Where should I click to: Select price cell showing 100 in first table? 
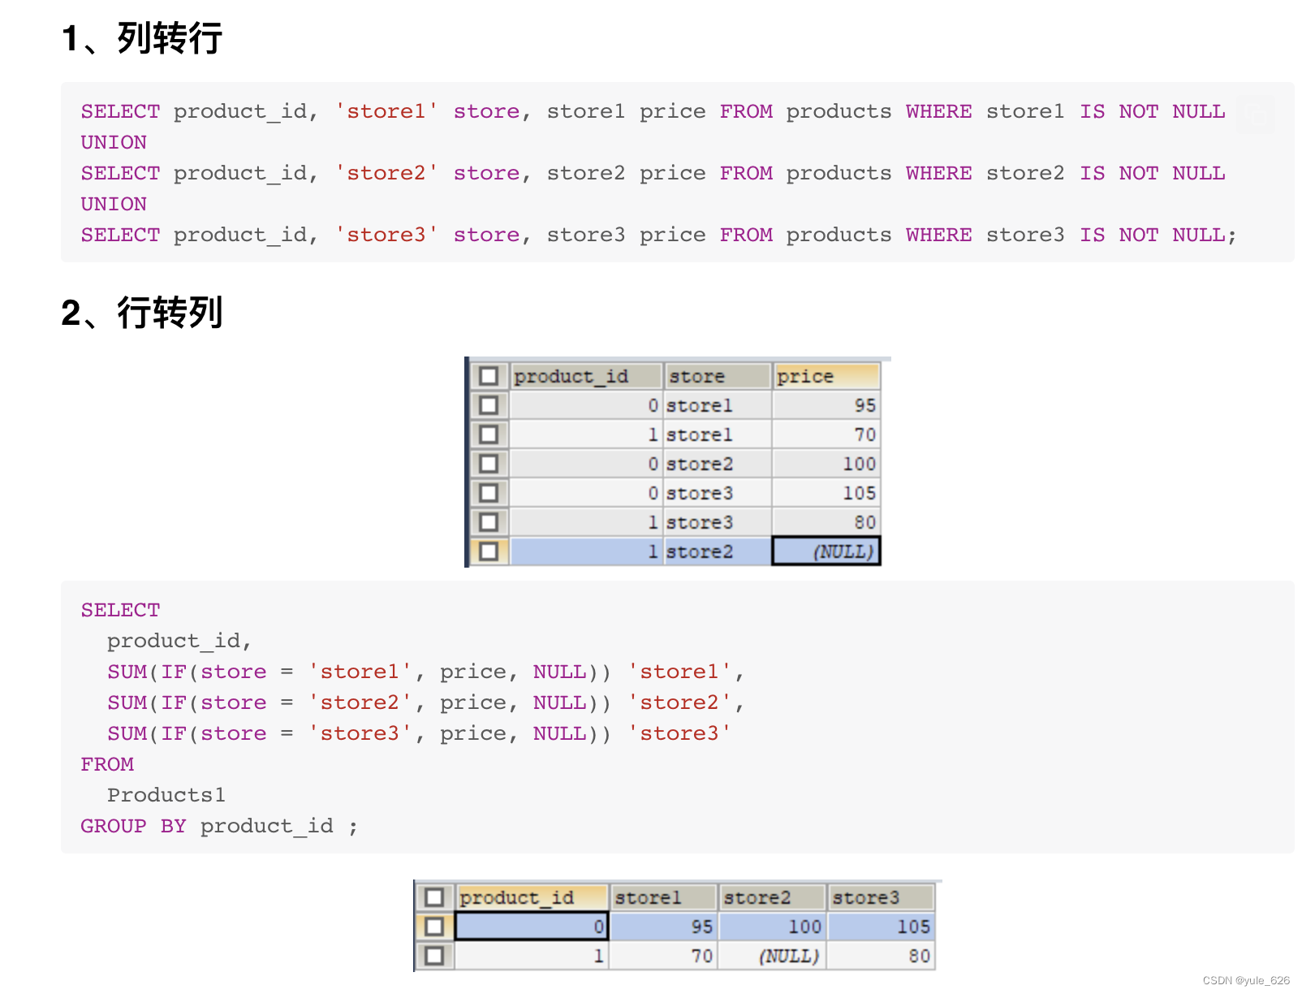[x=826, y=464]
